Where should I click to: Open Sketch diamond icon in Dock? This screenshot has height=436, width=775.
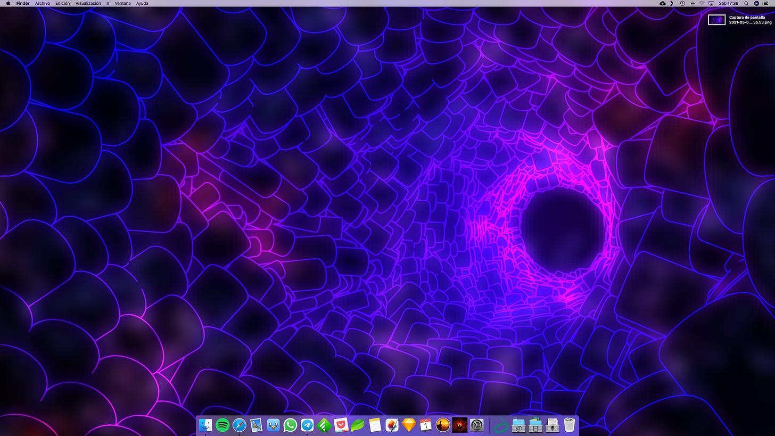(x=409, y=425)
